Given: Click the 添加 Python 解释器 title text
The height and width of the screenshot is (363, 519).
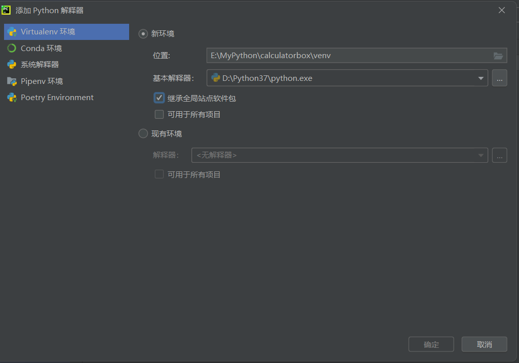Looking at the screenshot, I should tap(50, 11).
